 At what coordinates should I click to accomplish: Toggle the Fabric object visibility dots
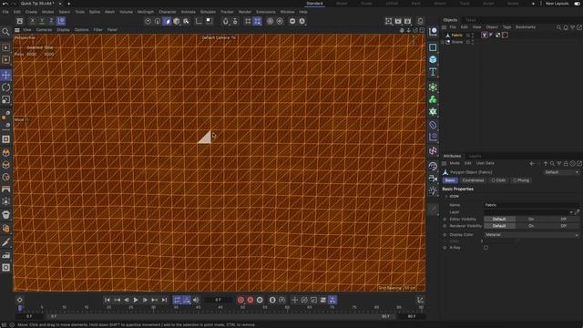point(473,35)
